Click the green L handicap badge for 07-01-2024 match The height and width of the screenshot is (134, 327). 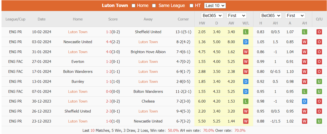click(304, 92)
